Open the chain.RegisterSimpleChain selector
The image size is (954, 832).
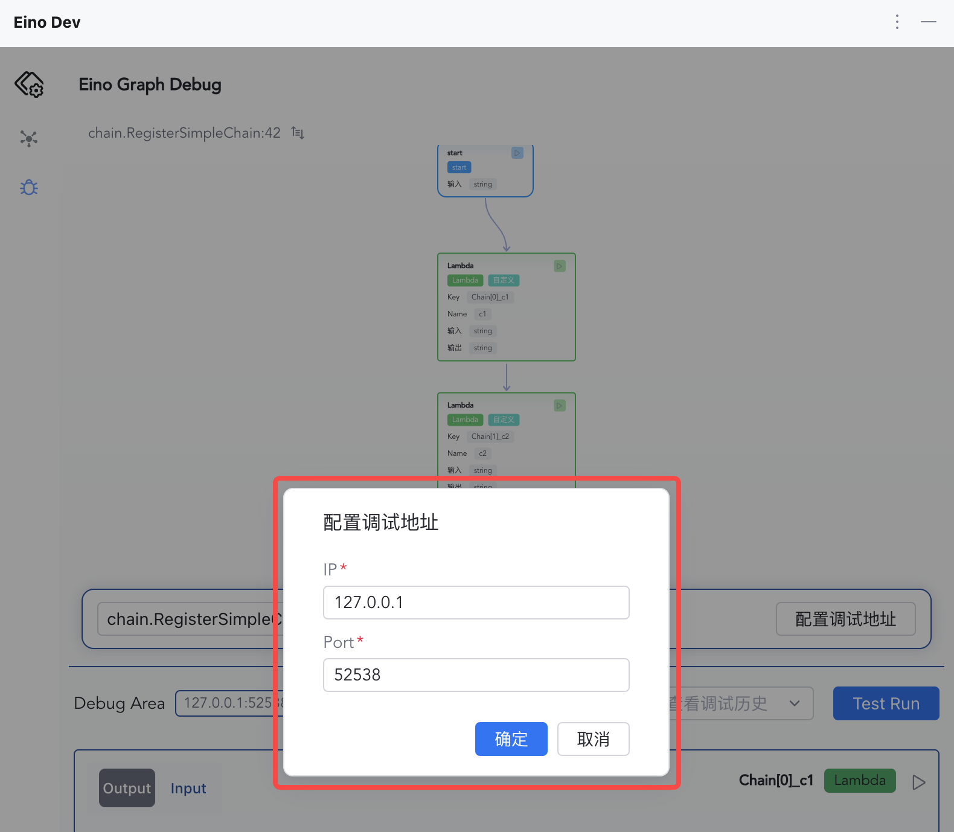pyautogui.click(x=187, y=619)
